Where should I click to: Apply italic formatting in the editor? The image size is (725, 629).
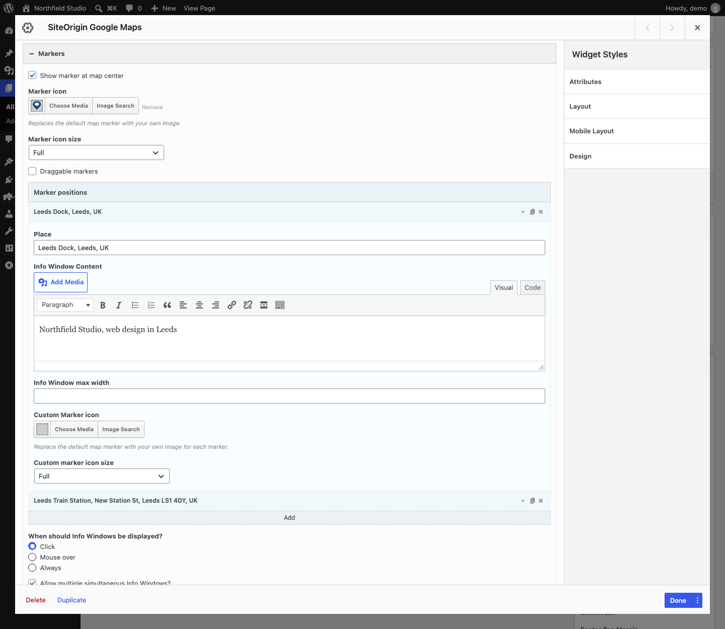pos(119,305)
